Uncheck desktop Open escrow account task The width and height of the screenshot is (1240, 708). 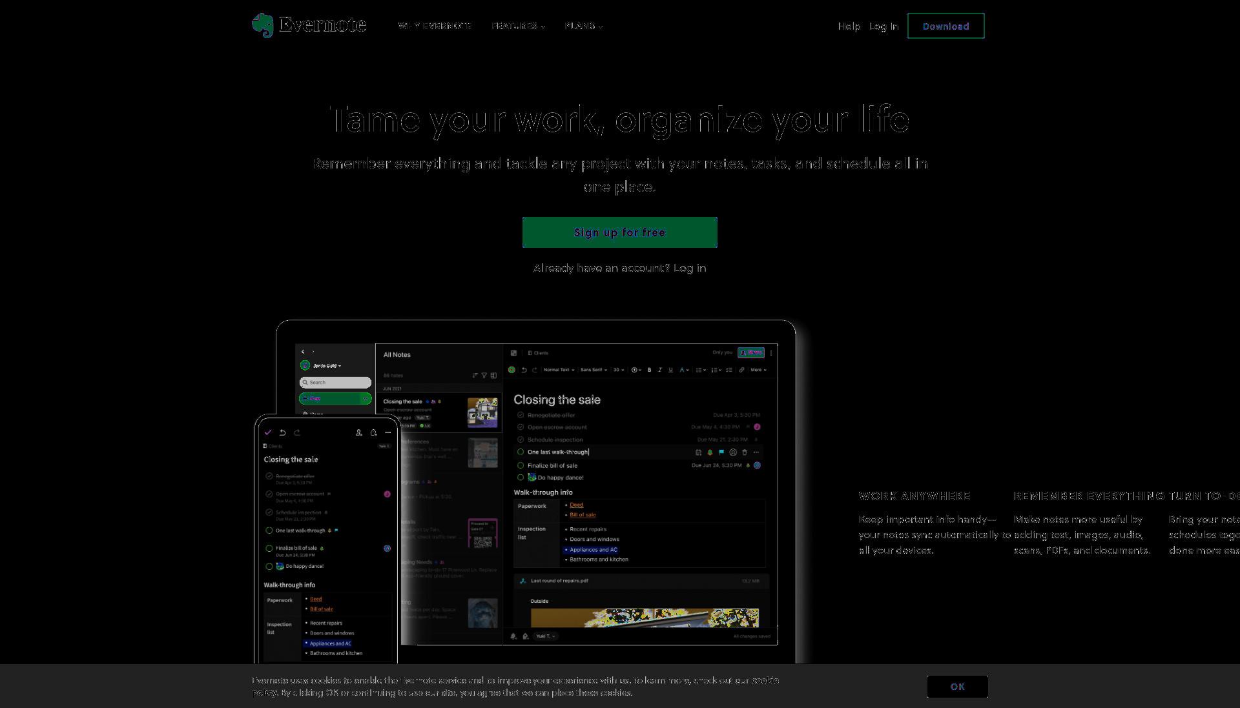pos(521,427)
